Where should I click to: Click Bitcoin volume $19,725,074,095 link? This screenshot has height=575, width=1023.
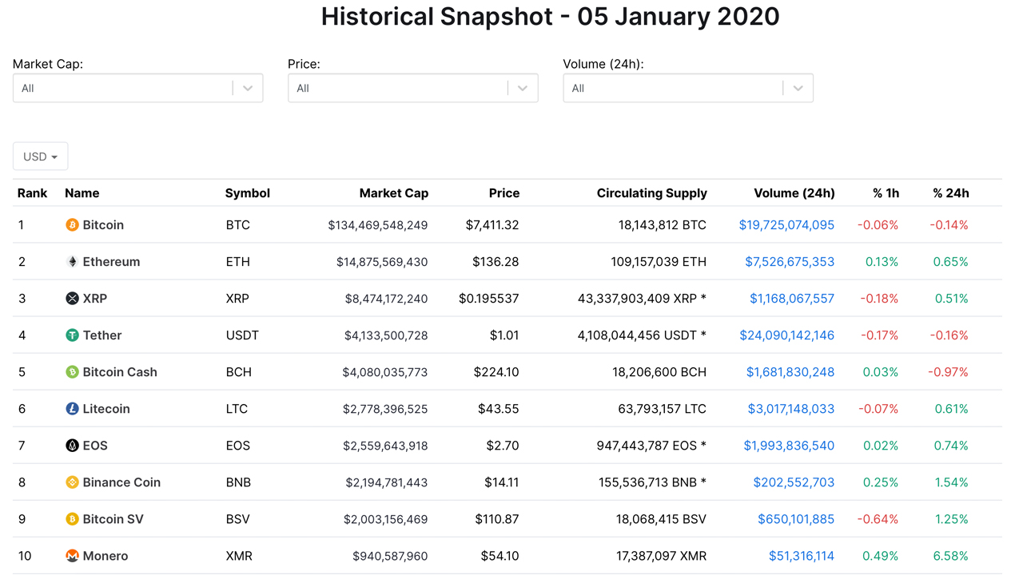click(x=786, y=225)
